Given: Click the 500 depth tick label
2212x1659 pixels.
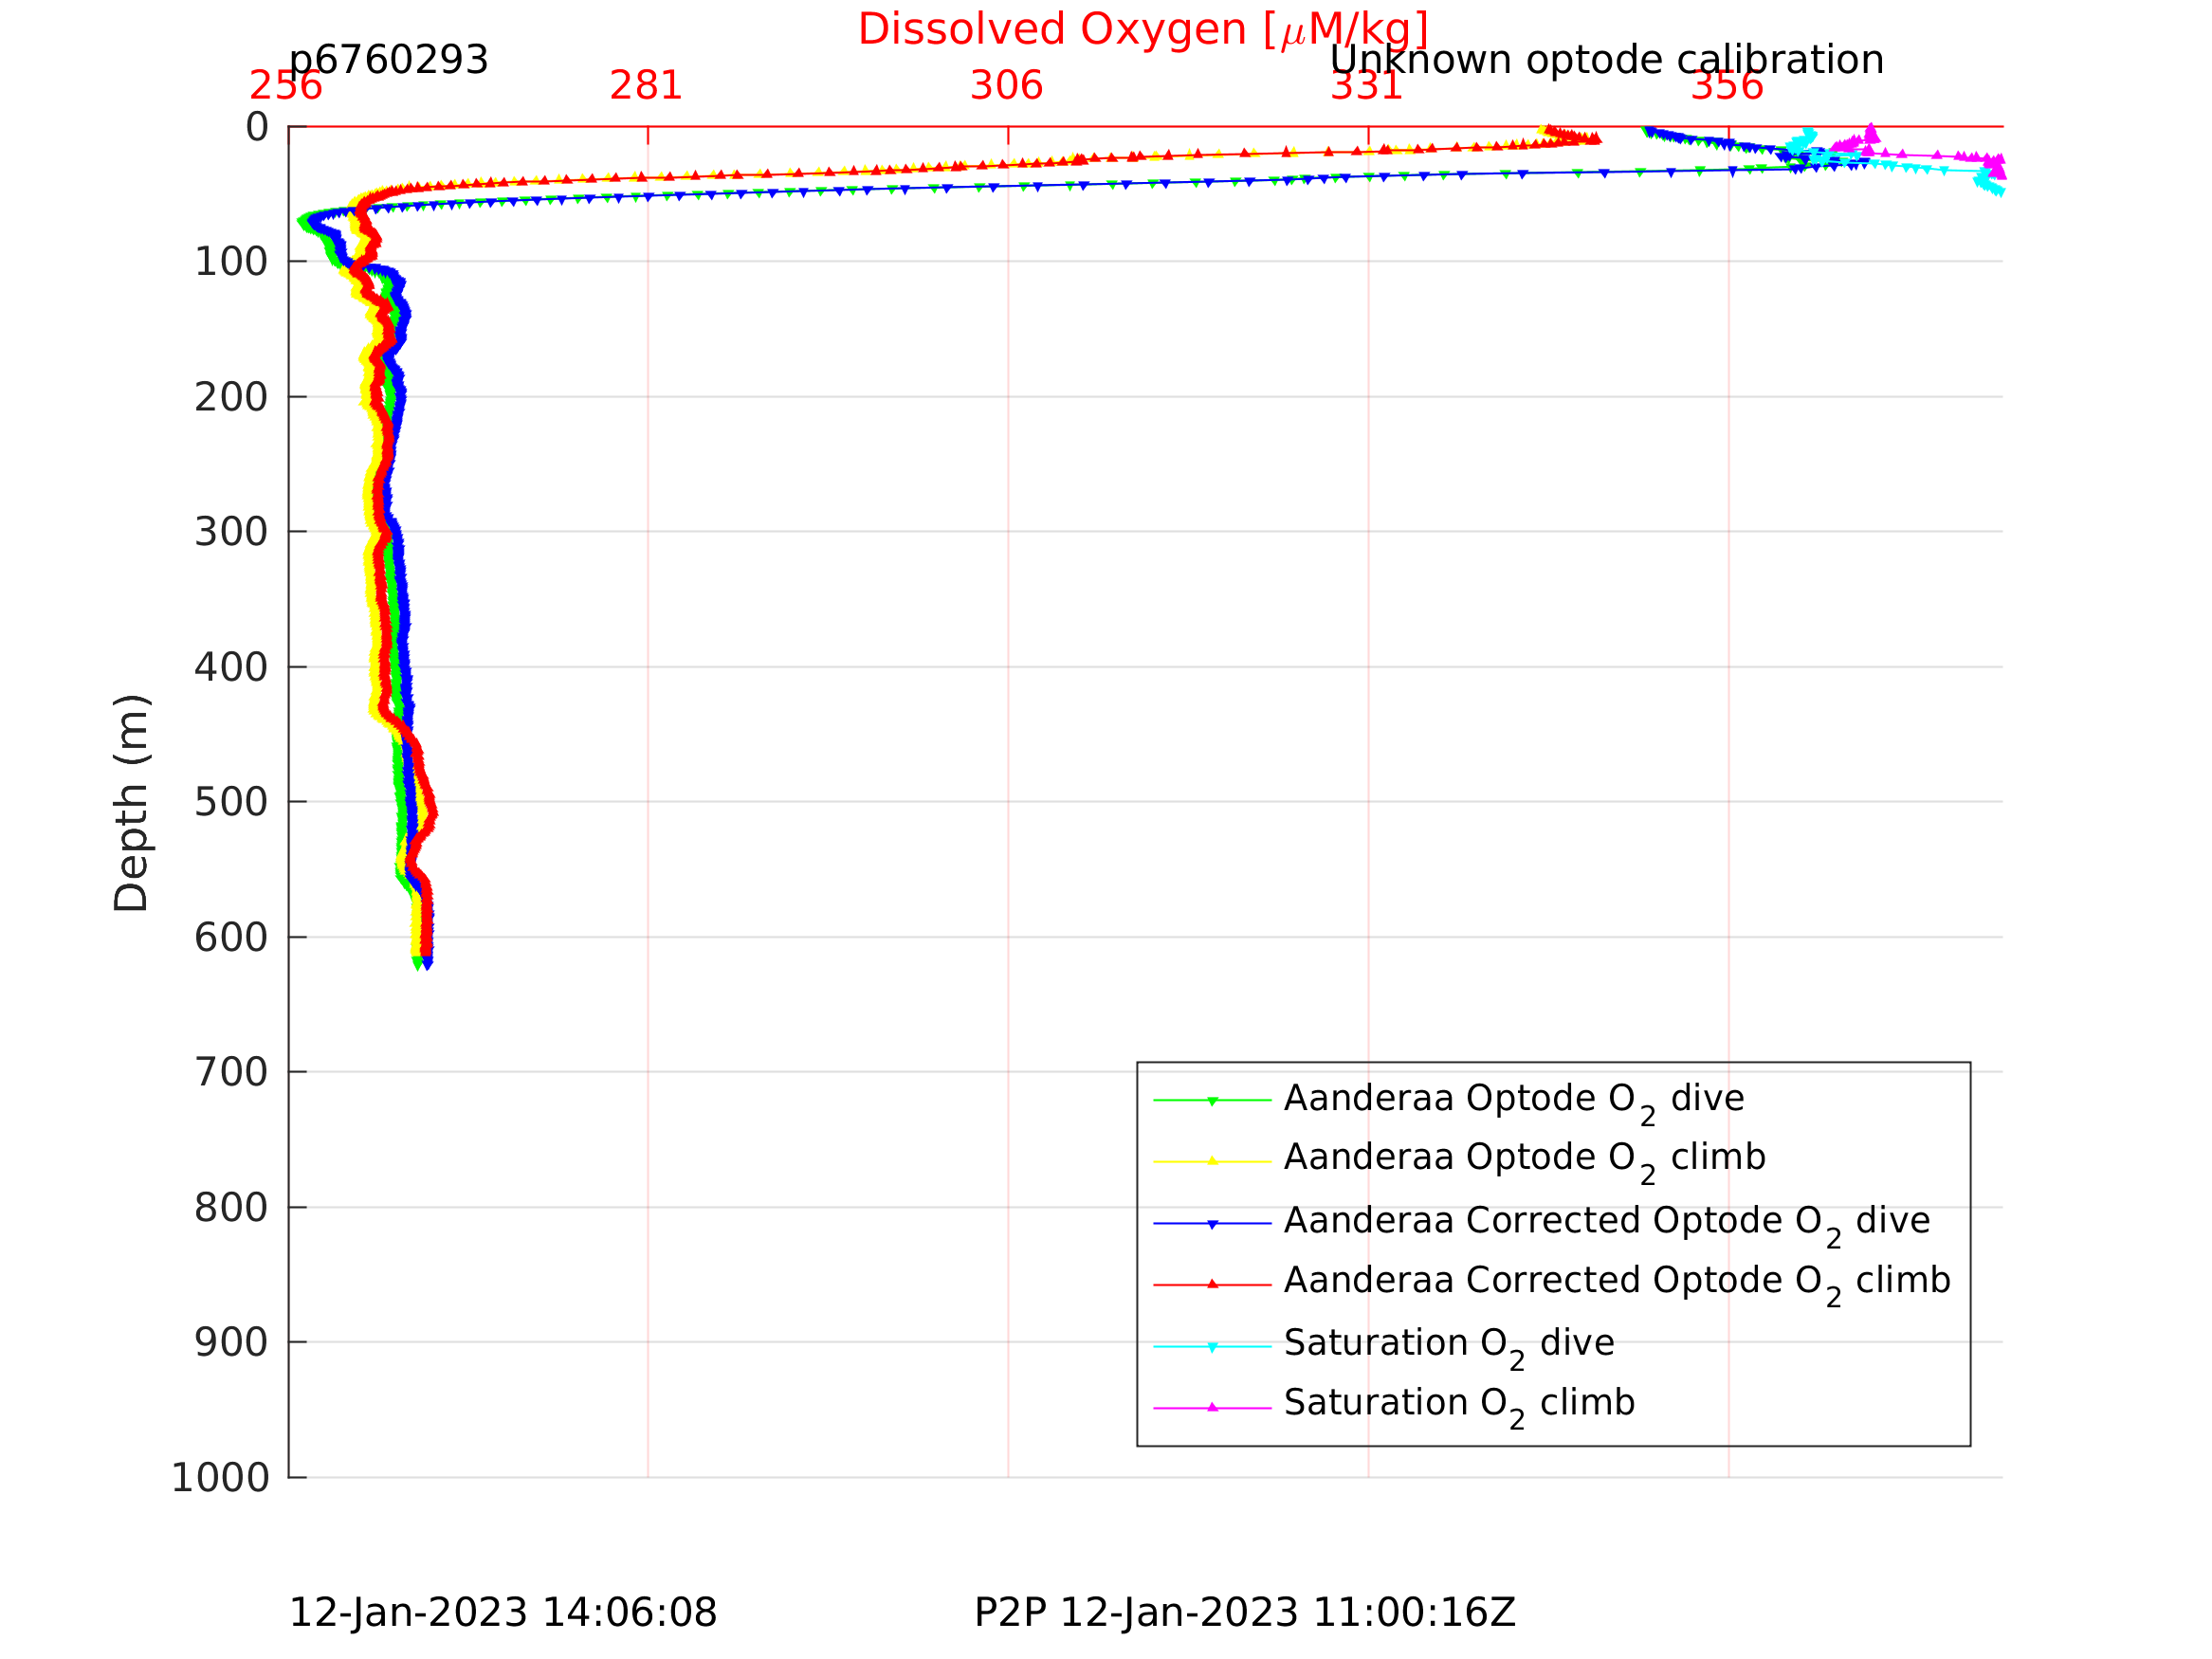Looking at the screenshot, I should point(231,802).
